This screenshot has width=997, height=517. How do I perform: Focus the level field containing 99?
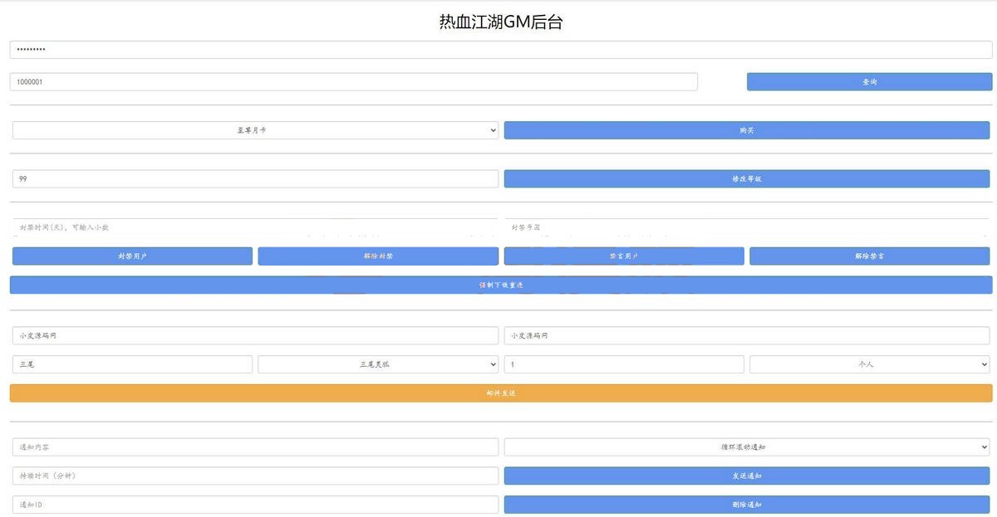(x=255, y=178)
